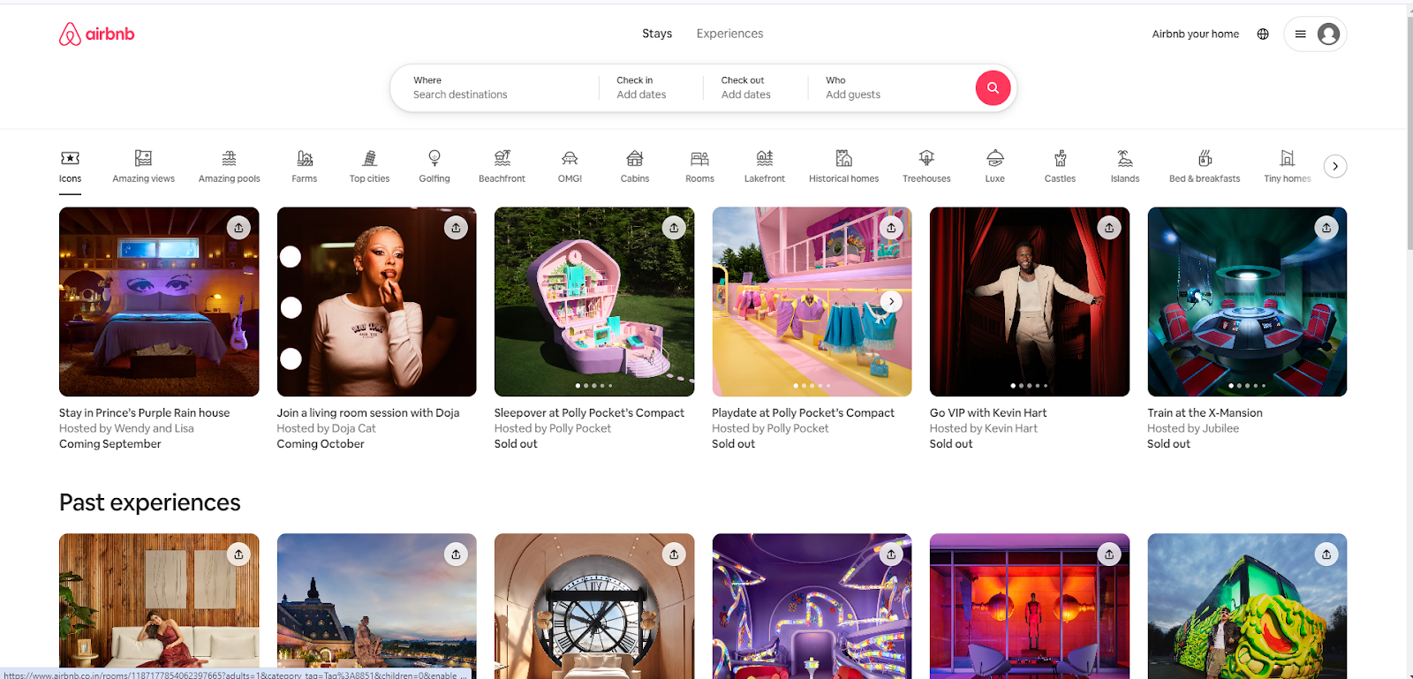Select the Golfing category

point(434,166)
